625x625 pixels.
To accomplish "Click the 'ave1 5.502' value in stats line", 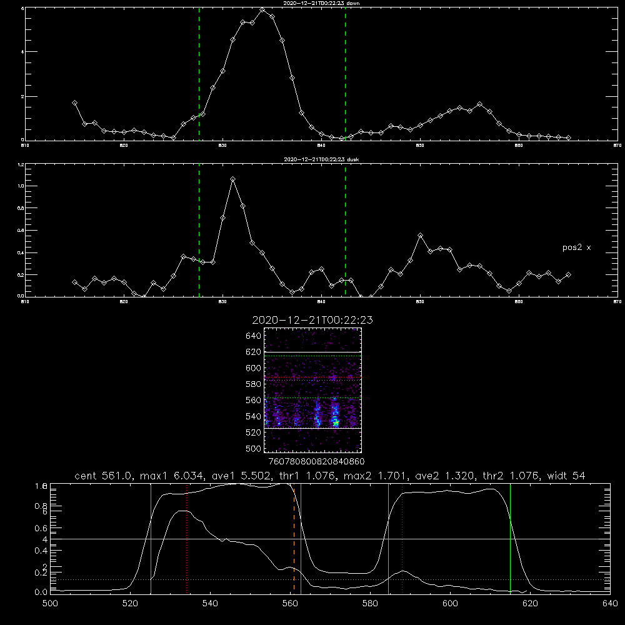I will [241, 476].
